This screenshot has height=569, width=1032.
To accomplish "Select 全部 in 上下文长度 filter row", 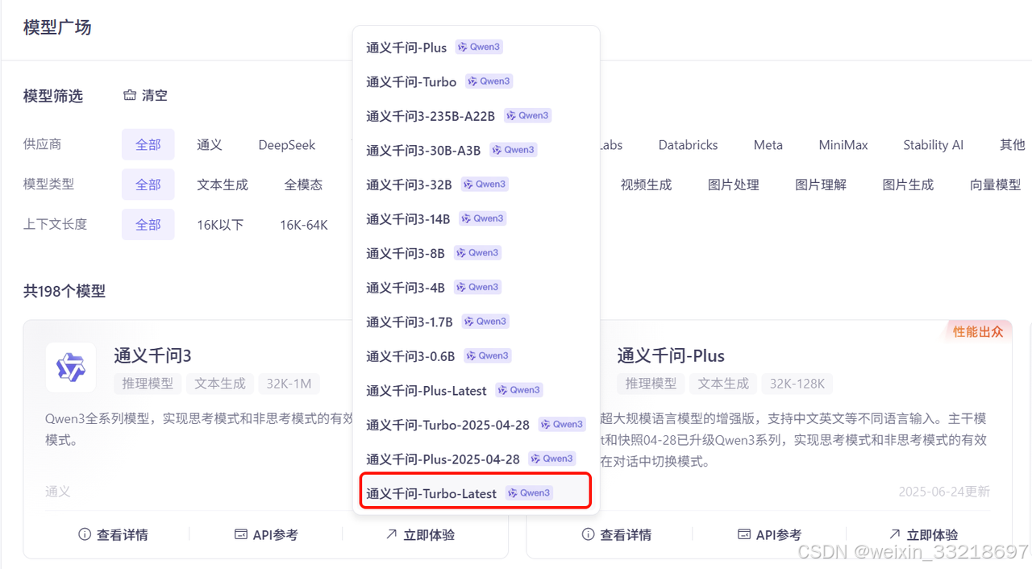I will point(148,225).
